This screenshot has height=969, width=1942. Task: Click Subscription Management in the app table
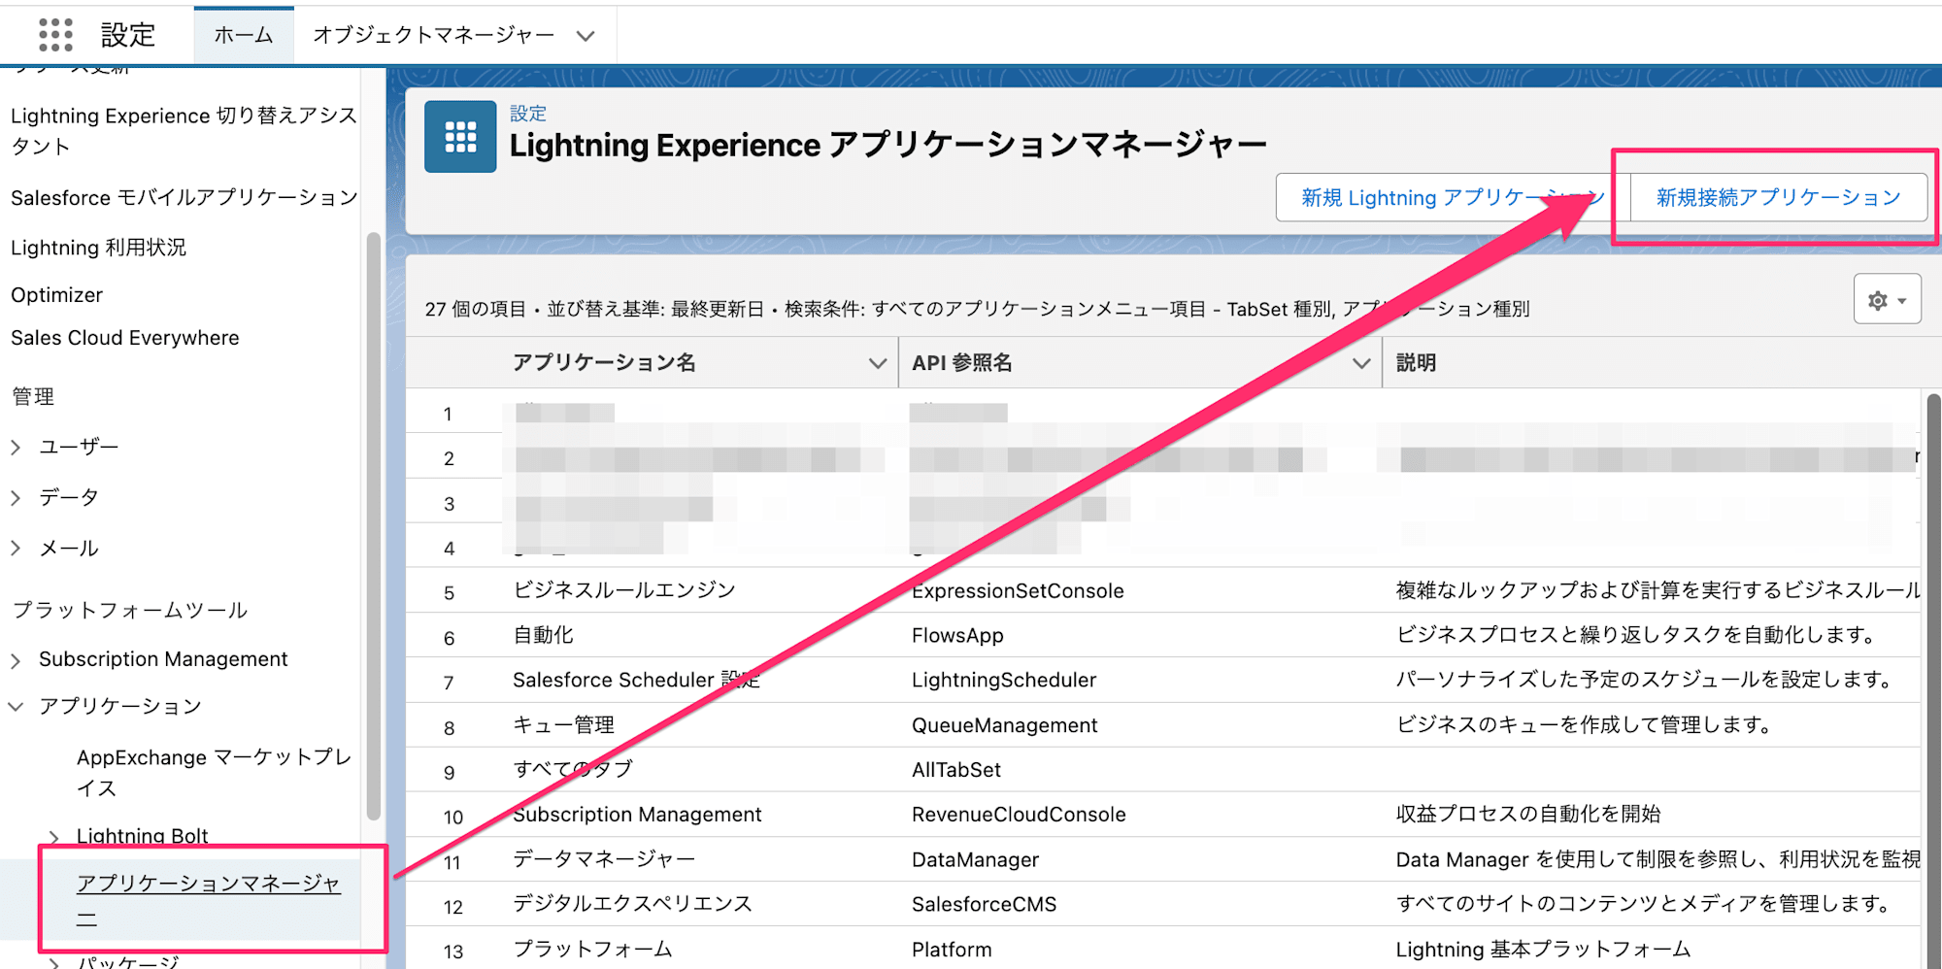click(x=637, y=814)
